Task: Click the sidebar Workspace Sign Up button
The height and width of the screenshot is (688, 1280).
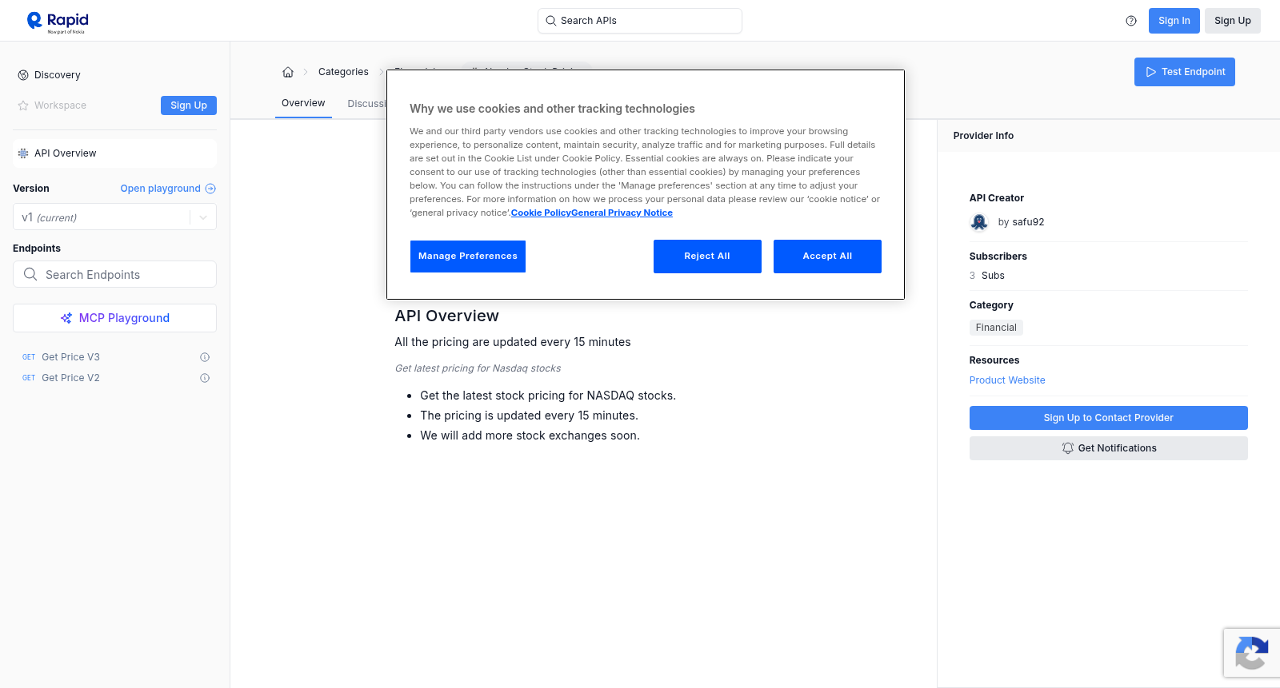Action: (x=189, y=105)
